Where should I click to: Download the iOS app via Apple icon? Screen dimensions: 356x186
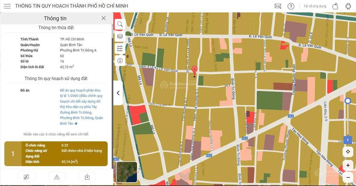(x=335, y=6)
